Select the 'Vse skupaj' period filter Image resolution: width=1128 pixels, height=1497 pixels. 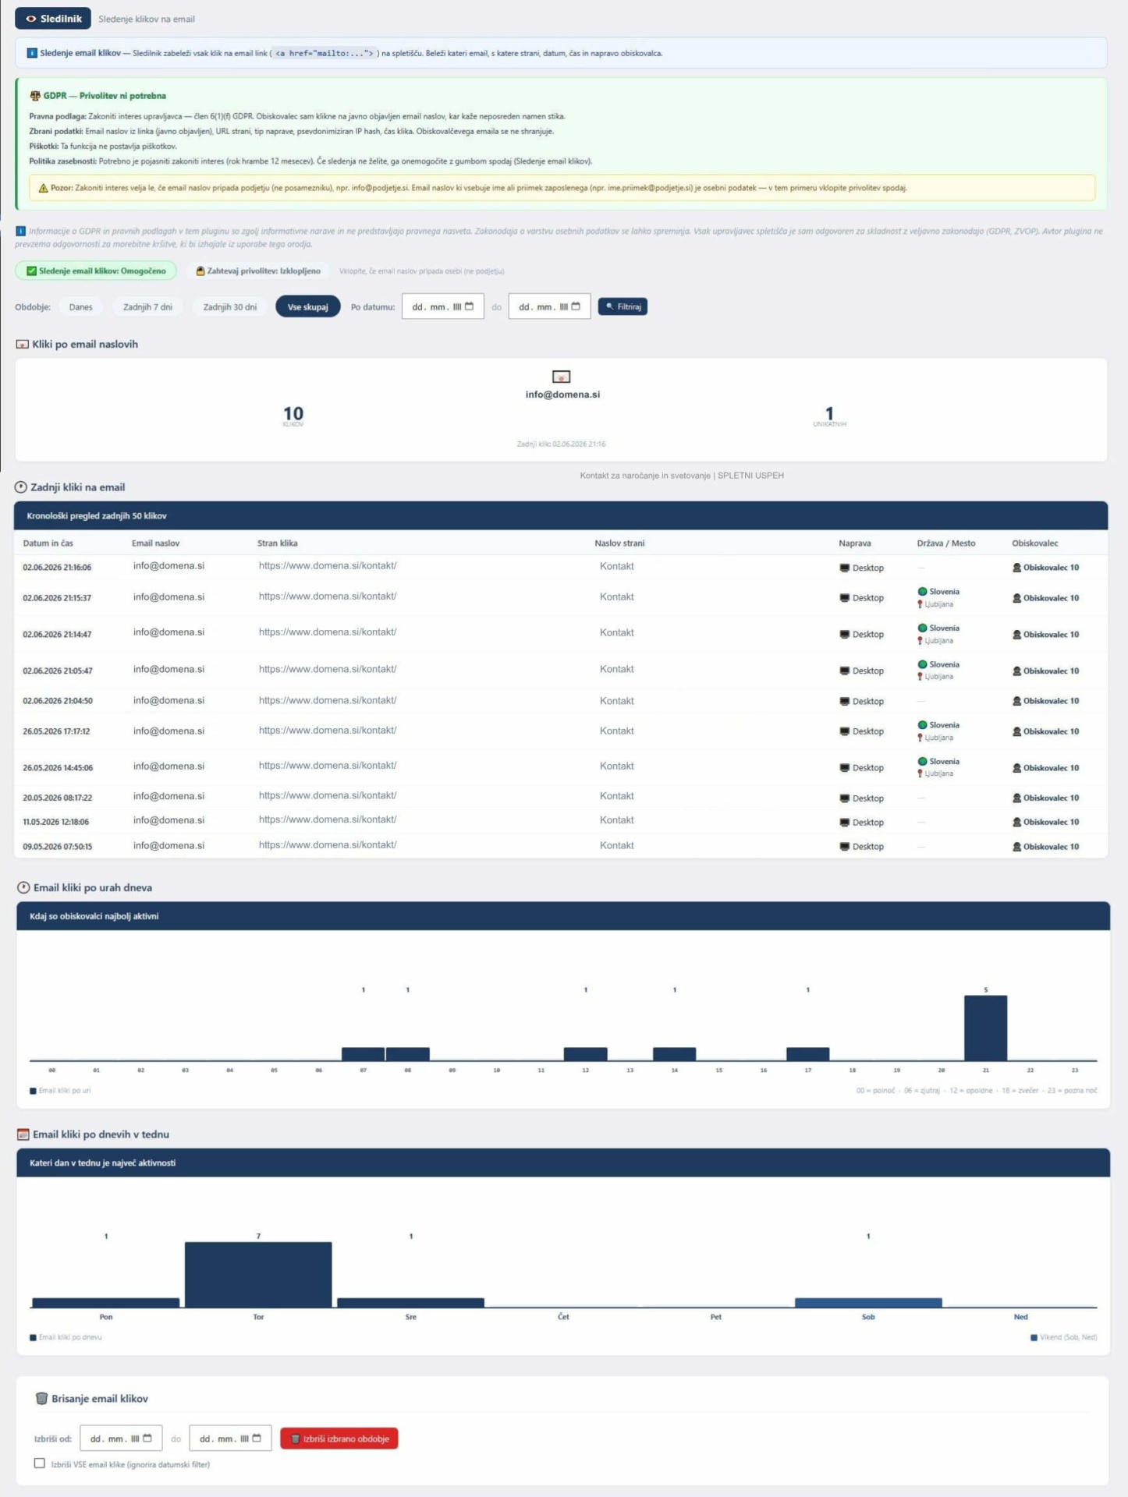[x=308, y=306]
